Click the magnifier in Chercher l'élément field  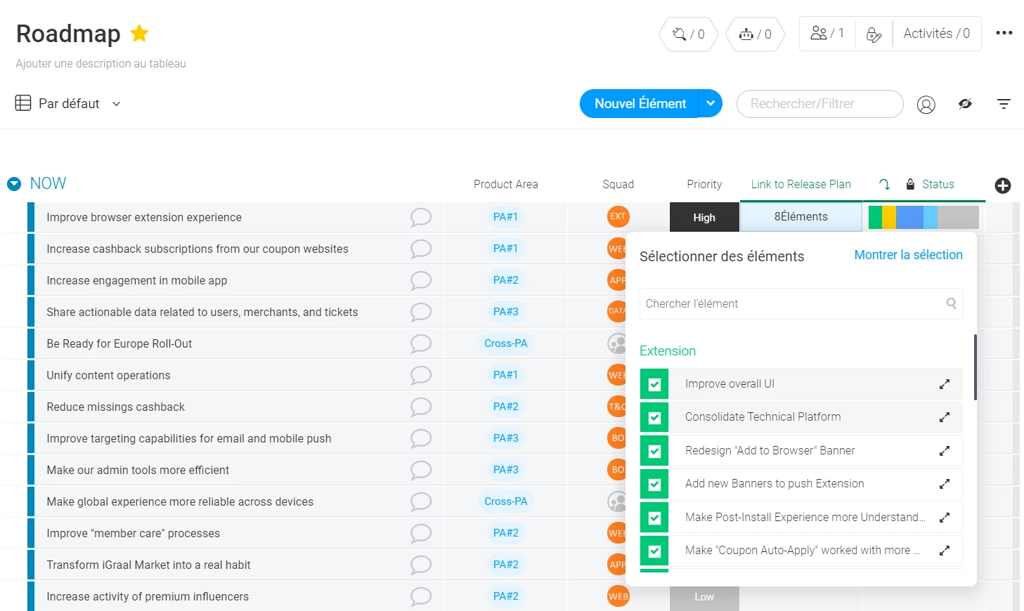951,303
